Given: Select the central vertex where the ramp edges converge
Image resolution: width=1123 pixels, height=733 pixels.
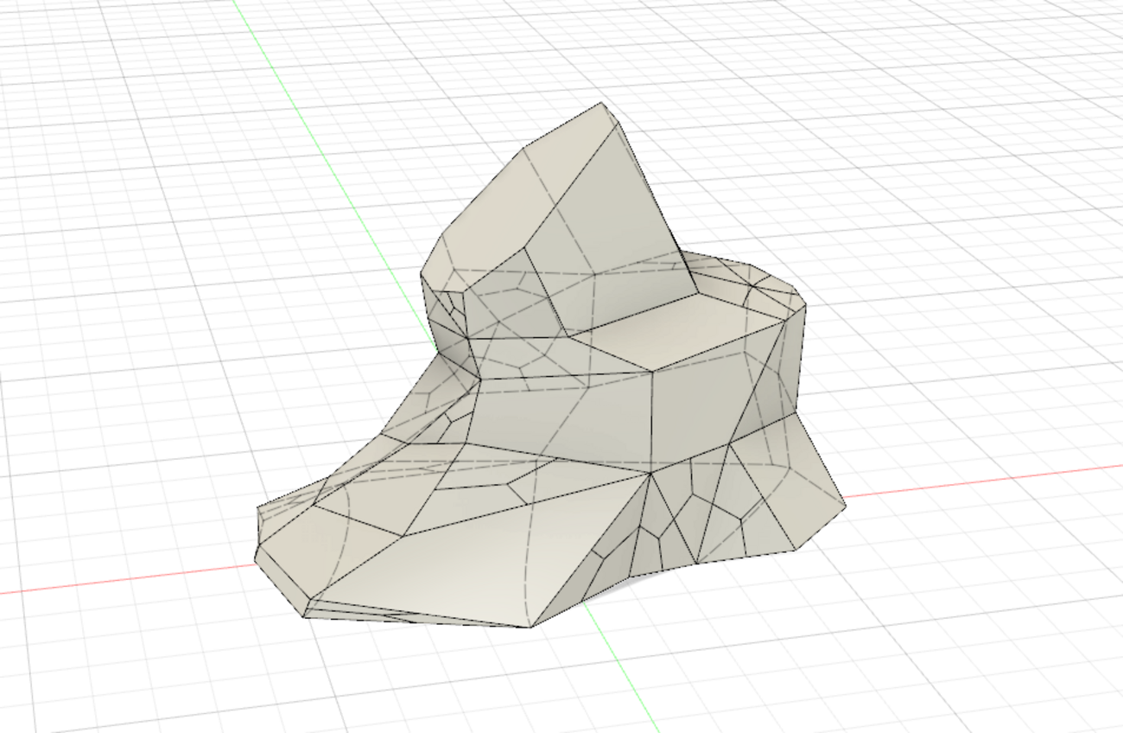Looking at the screenshot, I should click(x=650, y=473).
